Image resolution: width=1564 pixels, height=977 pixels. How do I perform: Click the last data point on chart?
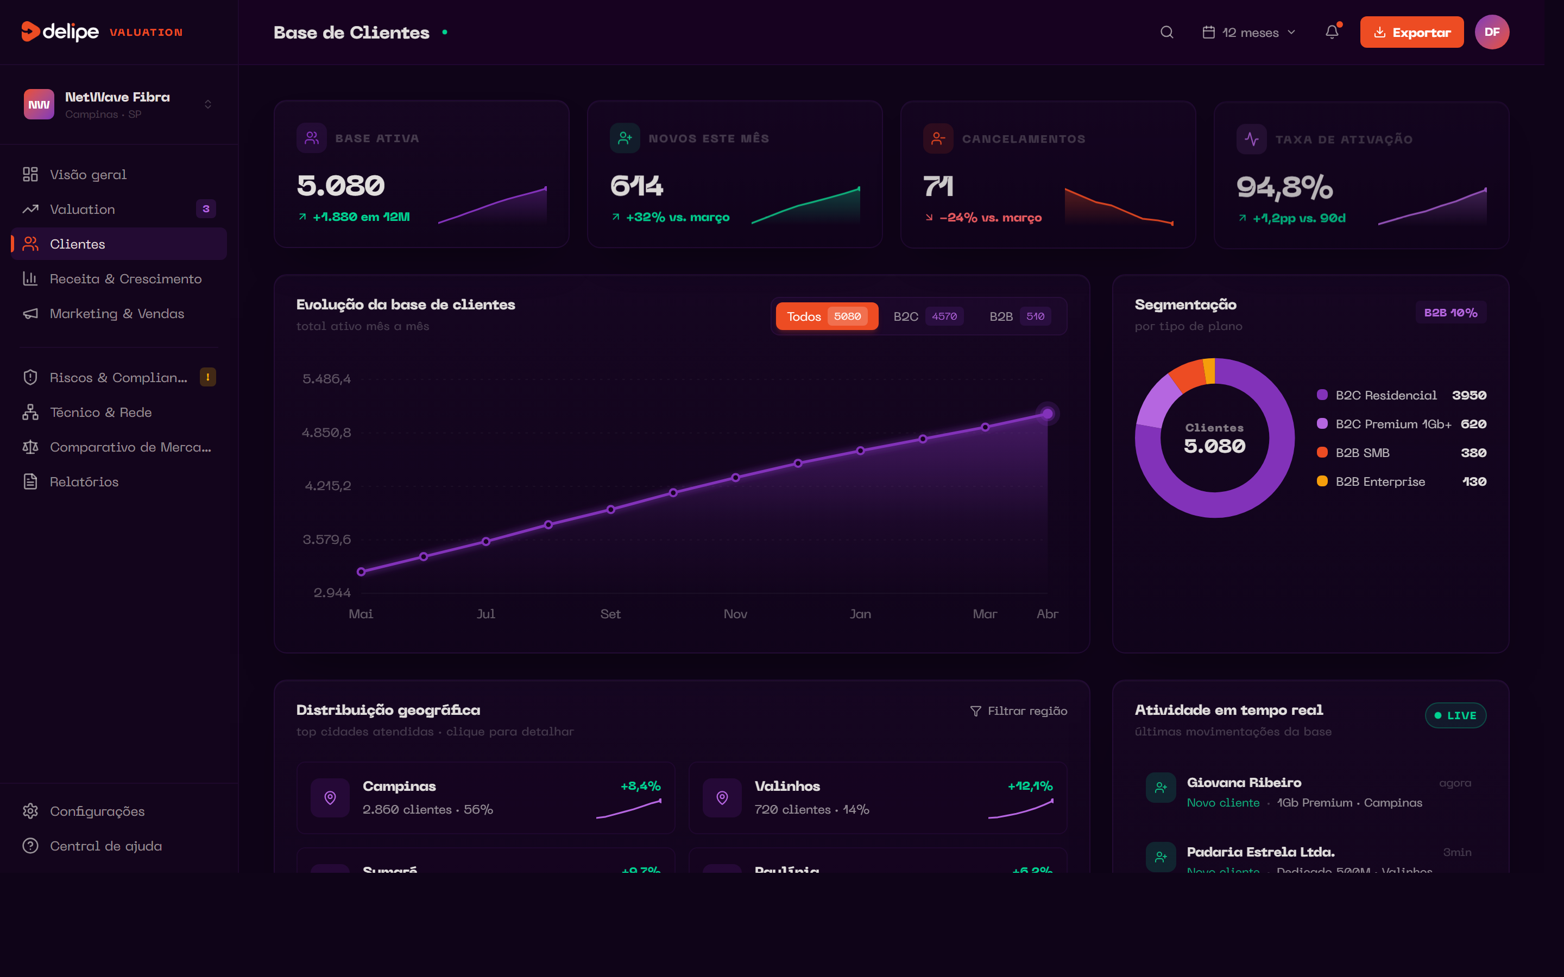[1047, 414]
